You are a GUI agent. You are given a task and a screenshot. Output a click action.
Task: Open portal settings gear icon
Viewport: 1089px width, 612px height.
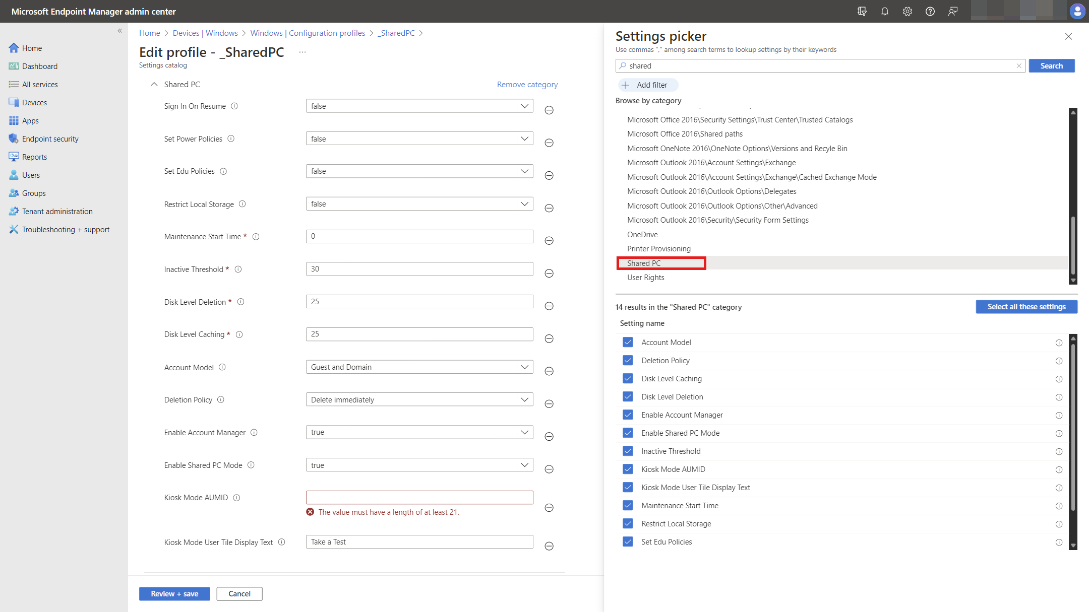907,11
